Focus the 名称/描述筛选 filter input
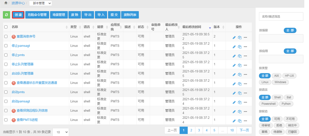309x136 pixels. 281,17
